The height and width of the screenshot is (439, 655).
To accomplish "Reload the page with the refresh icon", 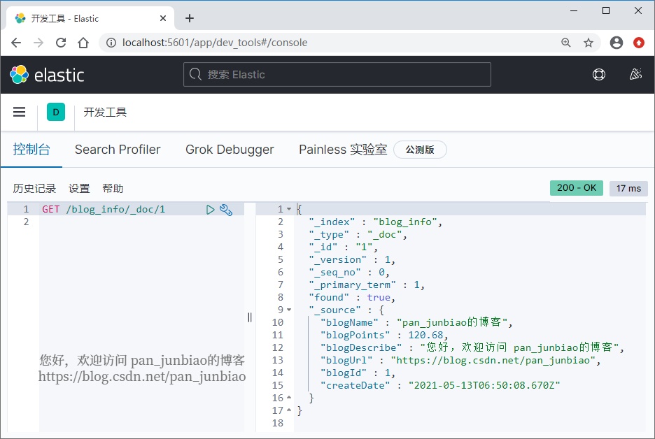I will pos(61,43).
